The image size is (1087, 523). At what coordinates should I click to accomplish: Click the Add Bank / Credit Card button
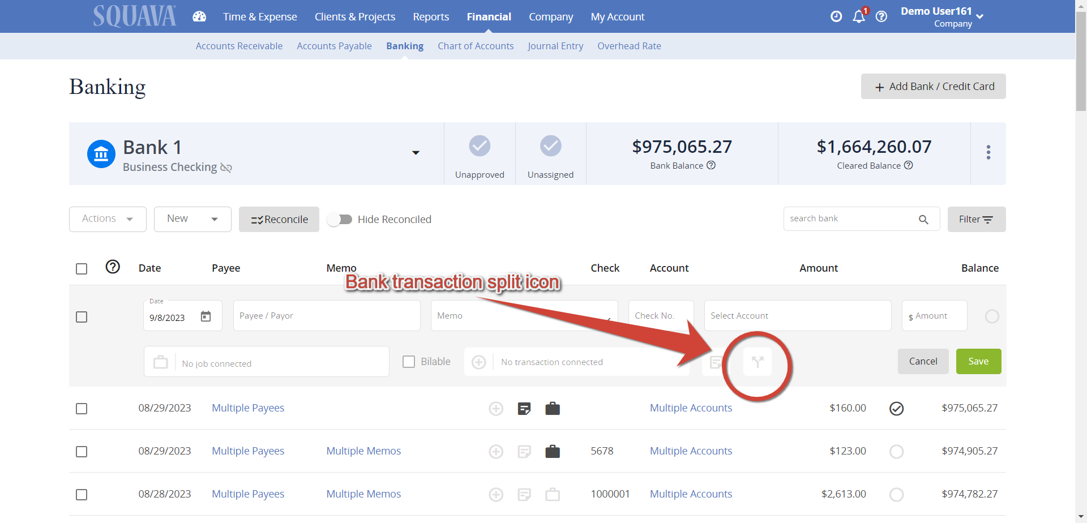point(933,86)
